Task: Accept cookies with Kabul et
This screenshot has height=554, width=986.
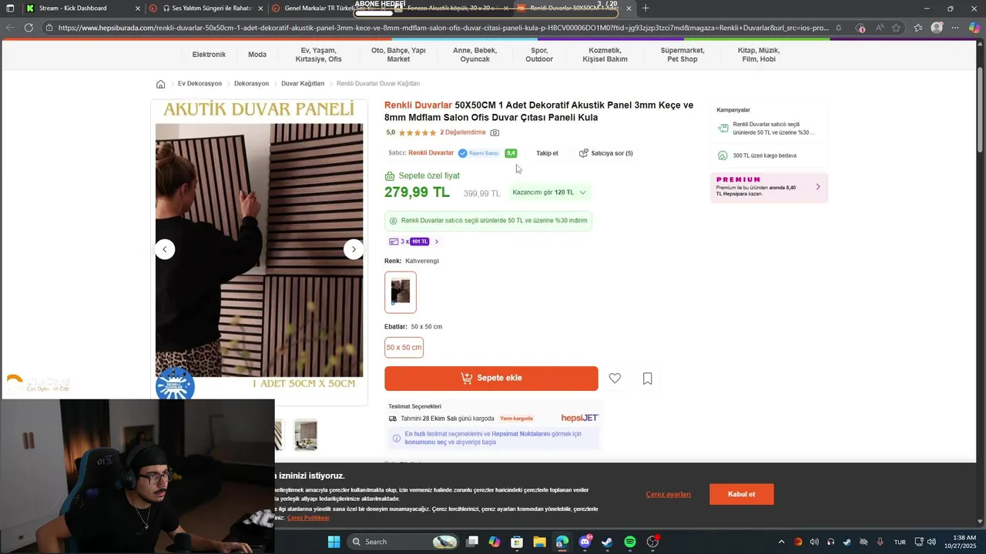Action: point(741,494)
